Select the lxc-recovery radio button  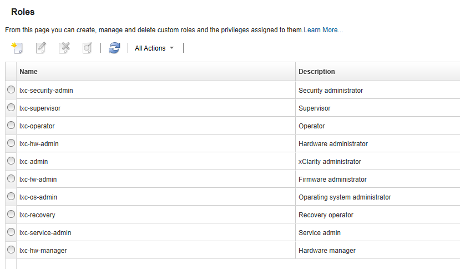click(11, 215)
